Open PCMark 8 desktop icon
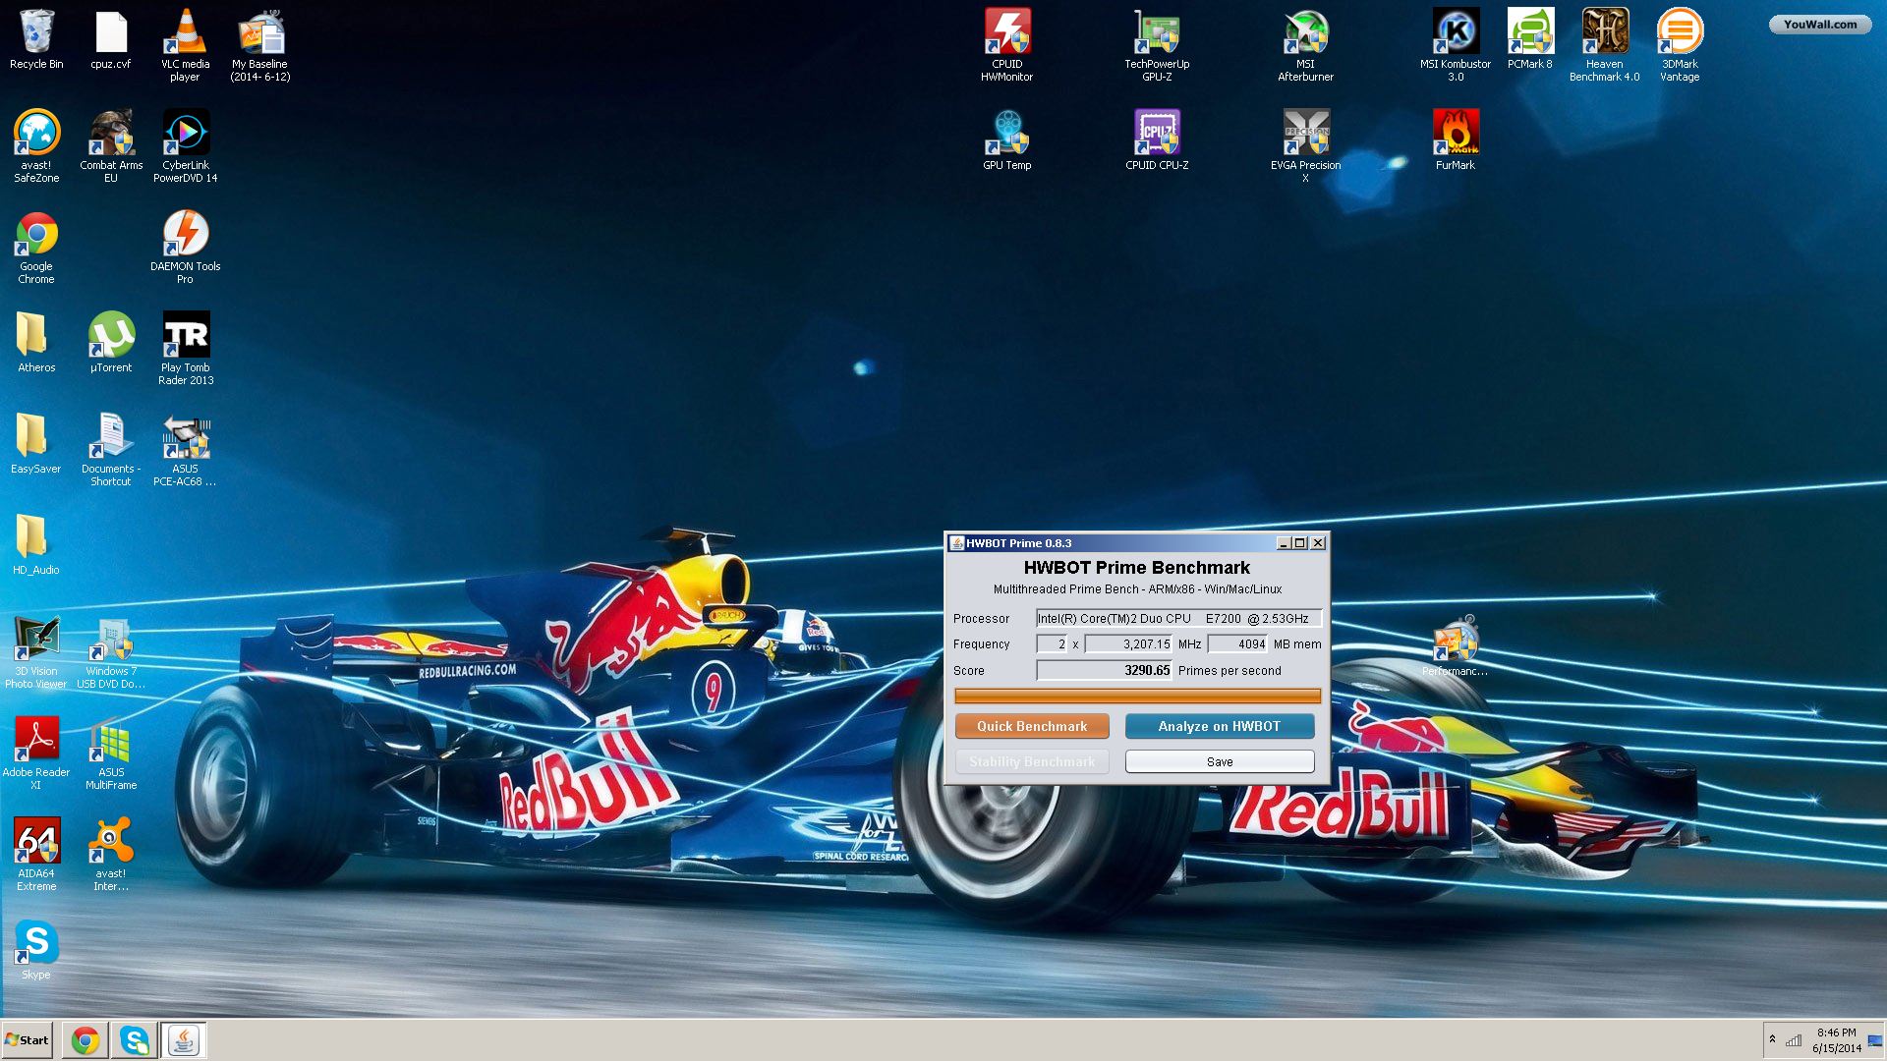The image size is (1887, 1061). tap(1530, 39)
